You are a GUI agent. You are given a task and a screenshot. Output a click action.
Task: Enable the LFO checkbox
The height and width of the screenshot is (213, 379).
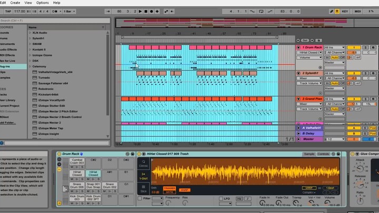(221, 198)
